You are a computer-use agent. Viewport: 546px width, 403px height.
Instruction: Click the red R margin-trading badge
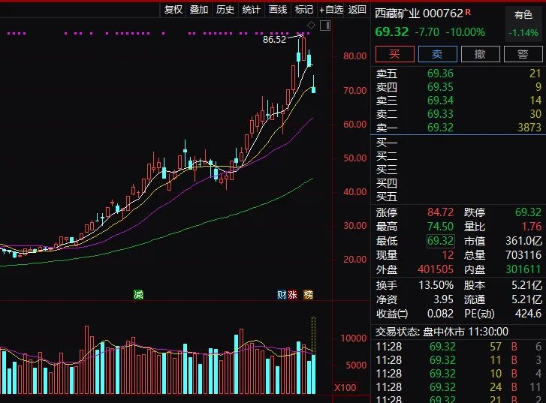(468, 12)
